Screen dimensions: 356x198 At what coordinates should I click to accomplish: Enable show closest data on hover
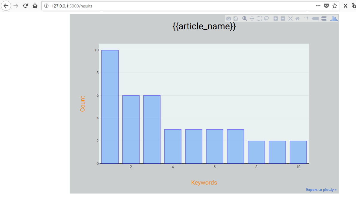click(x=315, y=19)
